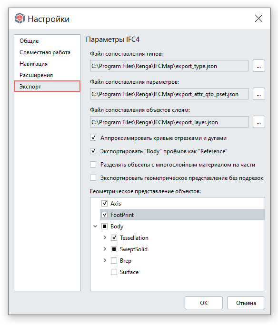Expand the SweptSolid node
The image size is (278, 325).
click(x=105, y=249)
